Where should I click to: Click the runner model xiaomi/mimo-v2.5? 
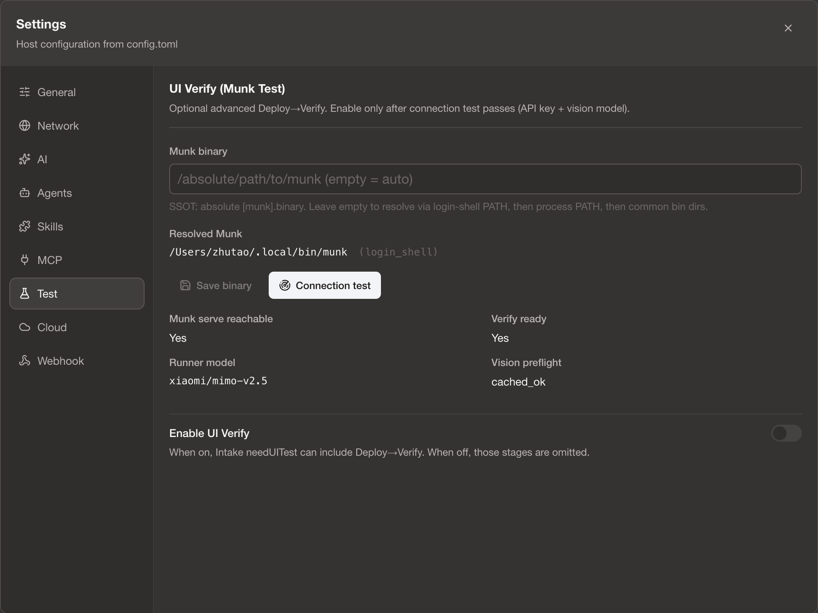(218, 381)
